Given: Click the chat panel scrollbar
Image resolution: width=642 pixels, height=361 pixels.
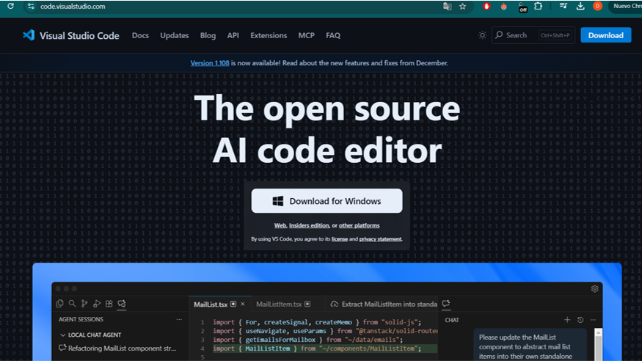Looking at the screenshot, I should point(599,344).
